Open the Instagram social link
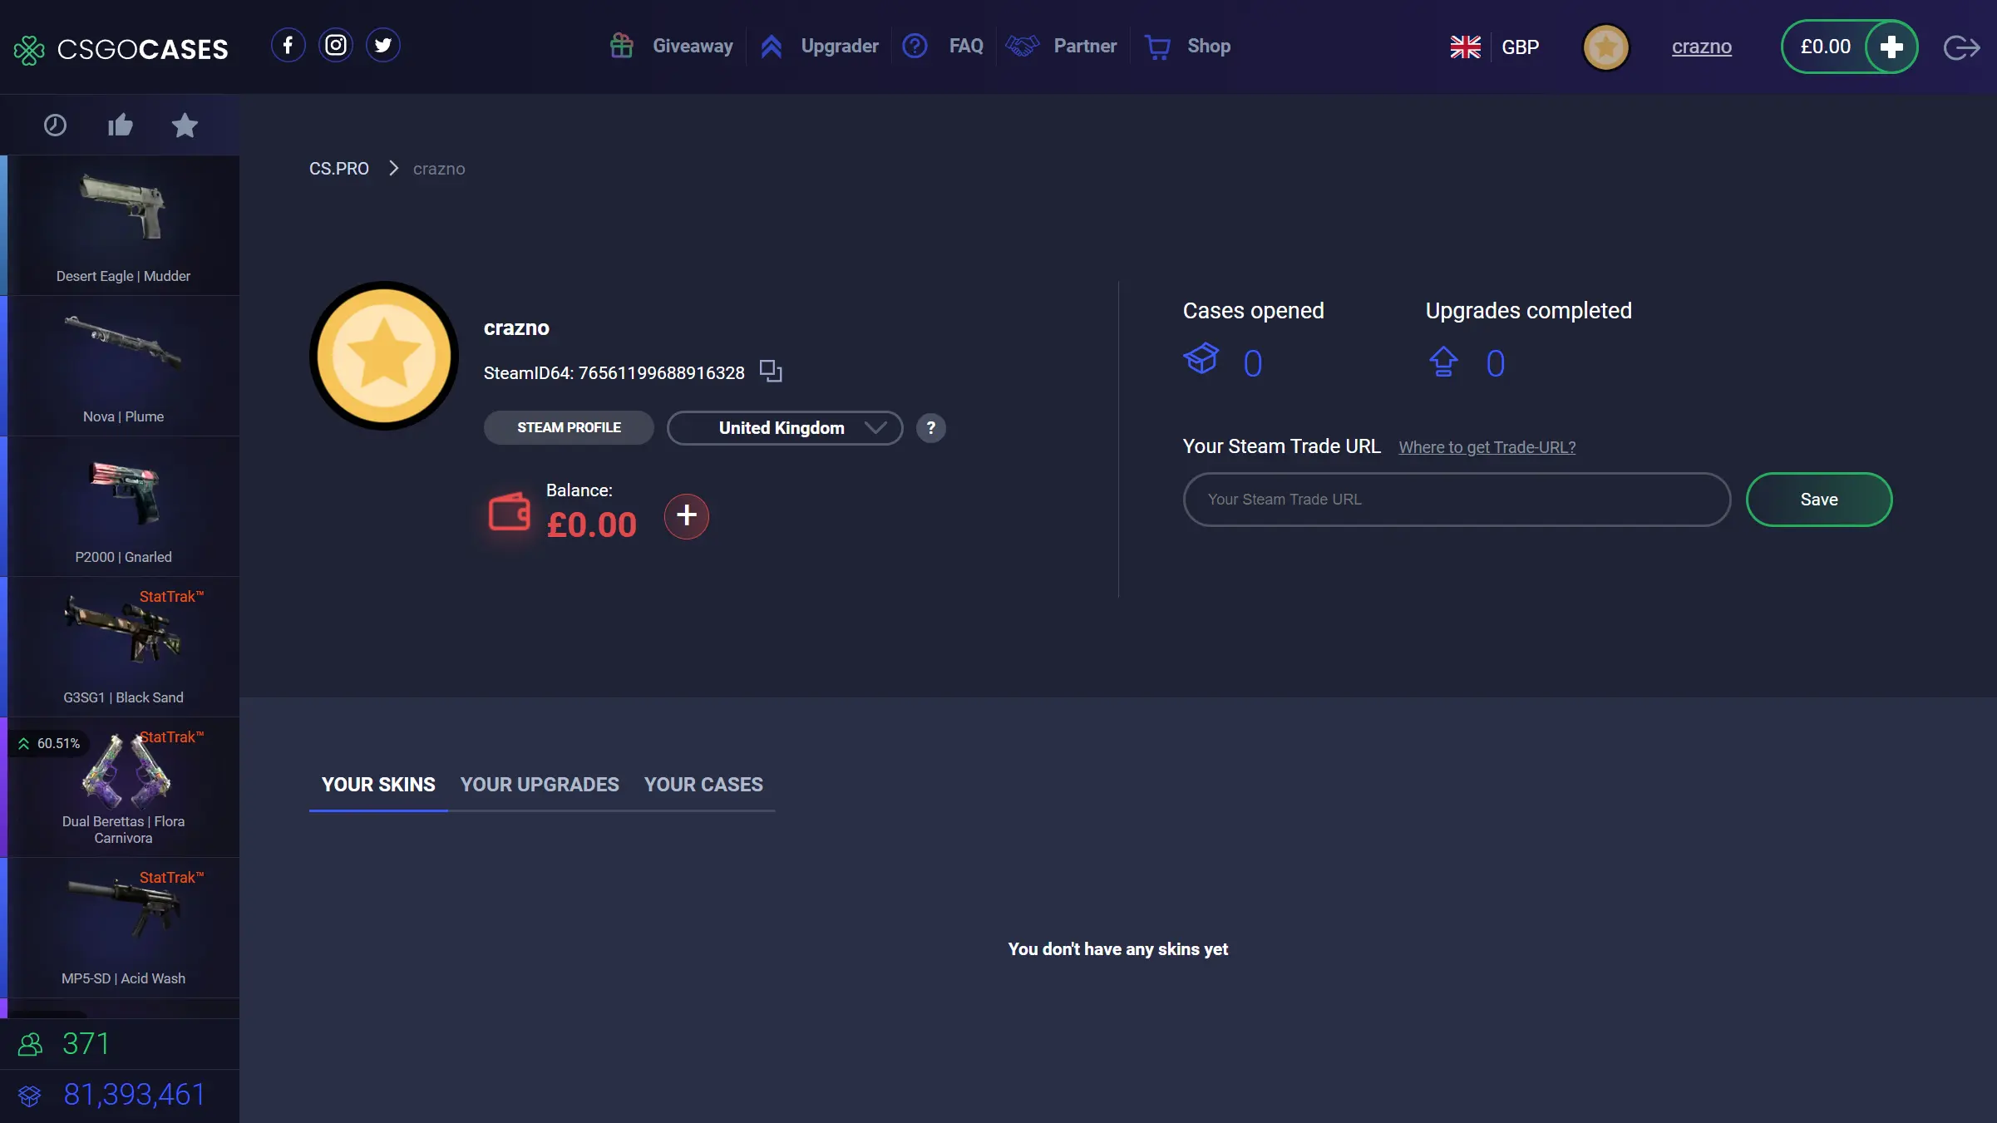Screen dimensions: 1997x1123 click(336, 45)
